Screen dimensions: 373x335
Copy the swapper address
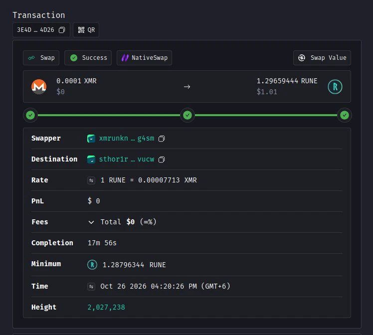pos(162,139)
